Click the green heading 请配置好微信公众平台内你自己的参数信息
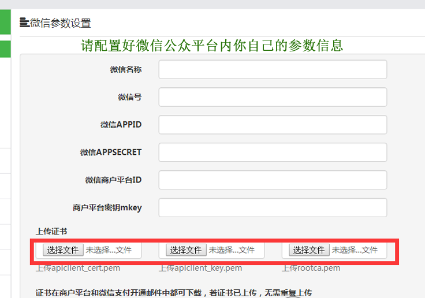The width and height of the screenshot is (425, 298). (x=212, y=45)
